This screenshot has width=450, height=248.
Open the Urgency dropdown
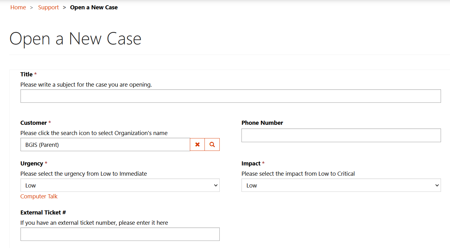pos(120,185)
